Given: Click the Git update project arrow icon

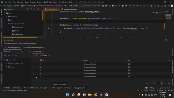Looking at the screenshot, I should [x=134, y=6].
